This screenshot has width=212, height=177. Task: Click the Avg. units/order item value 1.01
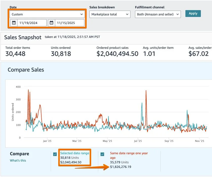coord(149,54)
